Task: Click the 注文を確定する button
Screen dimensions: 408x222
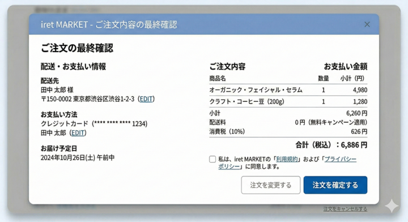Action: (x=335, y=185)
